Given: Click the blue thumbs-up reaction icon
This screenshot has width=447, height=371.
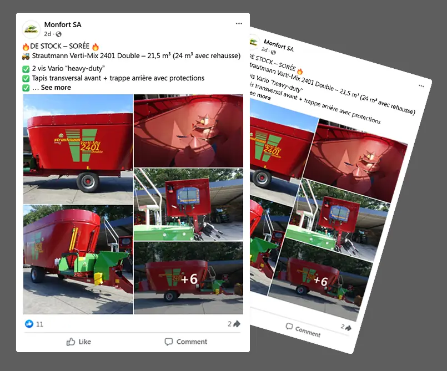Looking at the screenshot, I should [x=29, y=324].
